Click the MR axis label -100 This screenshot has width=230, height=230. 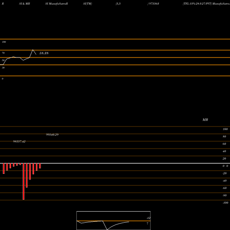225,203
